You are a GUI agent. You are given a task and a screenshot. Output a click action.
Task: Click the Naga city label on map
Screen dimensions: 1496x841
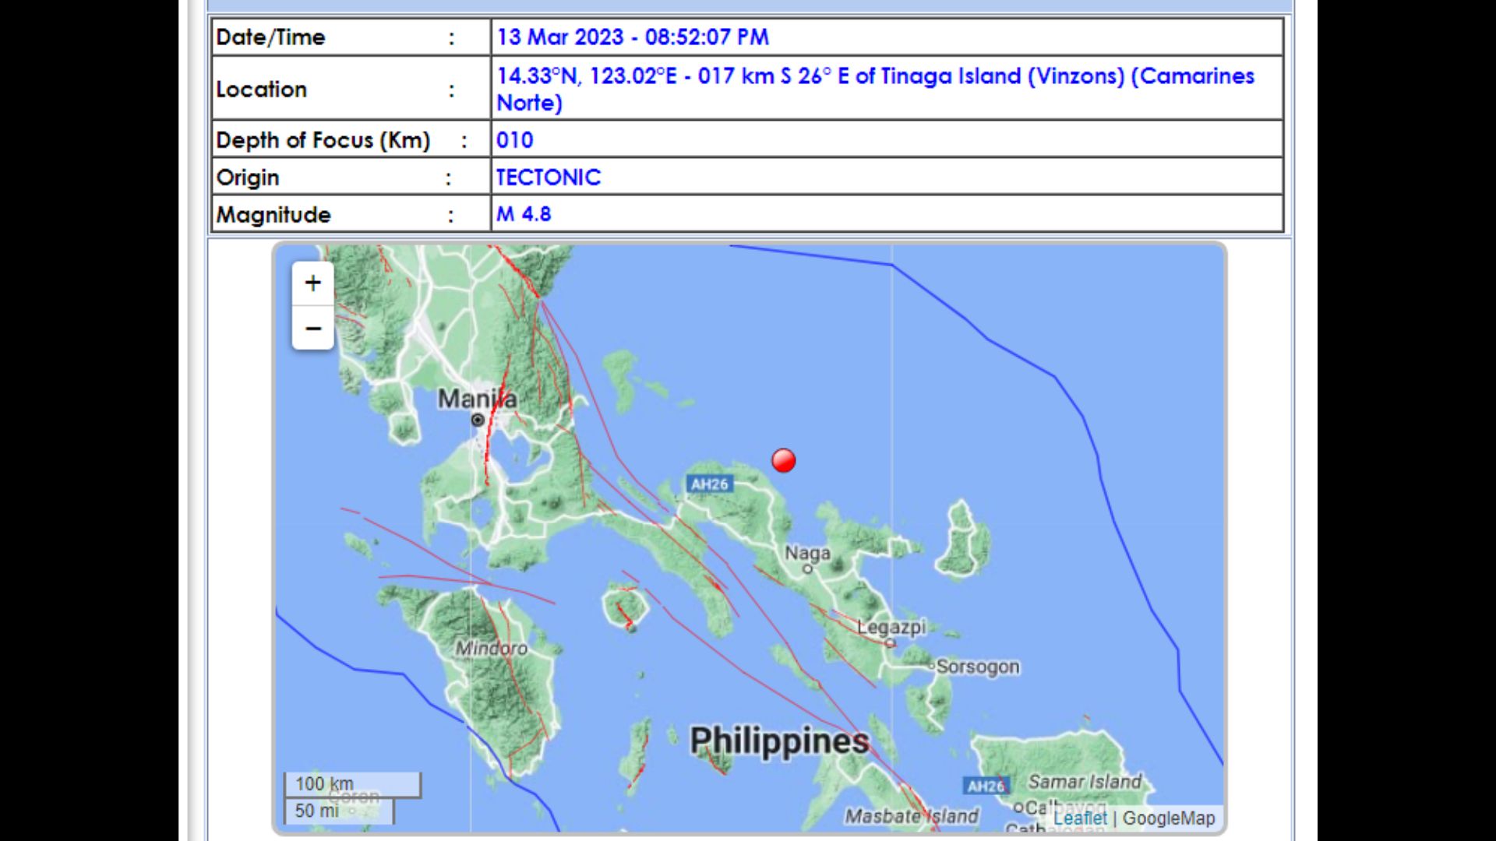tap(807, 554)
